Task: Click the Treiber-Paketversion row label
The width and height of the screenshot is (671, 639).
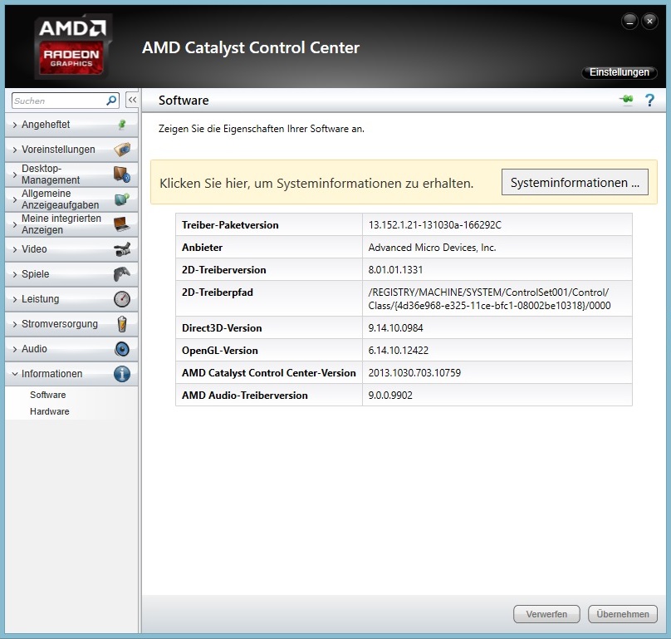Action: [x=230, y=225]
